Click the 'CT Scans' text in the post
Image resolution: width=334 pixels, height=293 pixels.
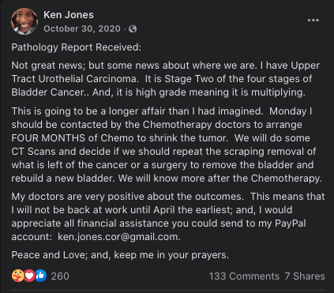coord(33,152)
